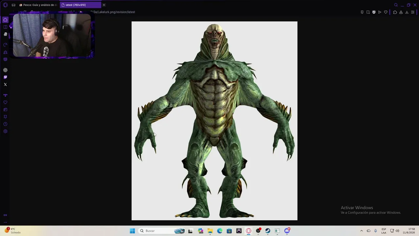Open History clock icon in sidebar
The image size is (419, 236).
[5, 124]
